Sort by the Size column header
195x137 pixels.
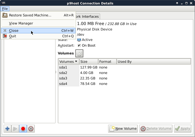click(88, 62)
